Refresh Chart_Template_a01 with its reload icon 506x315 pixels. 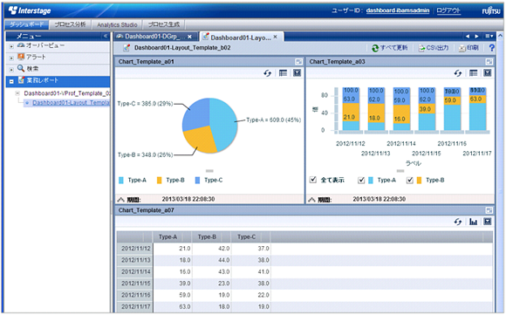point(267,73)
